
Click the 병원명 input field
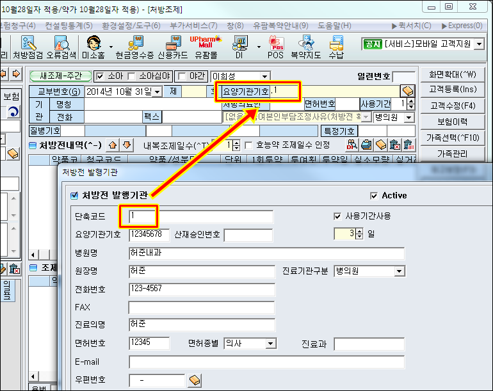click(266, 253)
